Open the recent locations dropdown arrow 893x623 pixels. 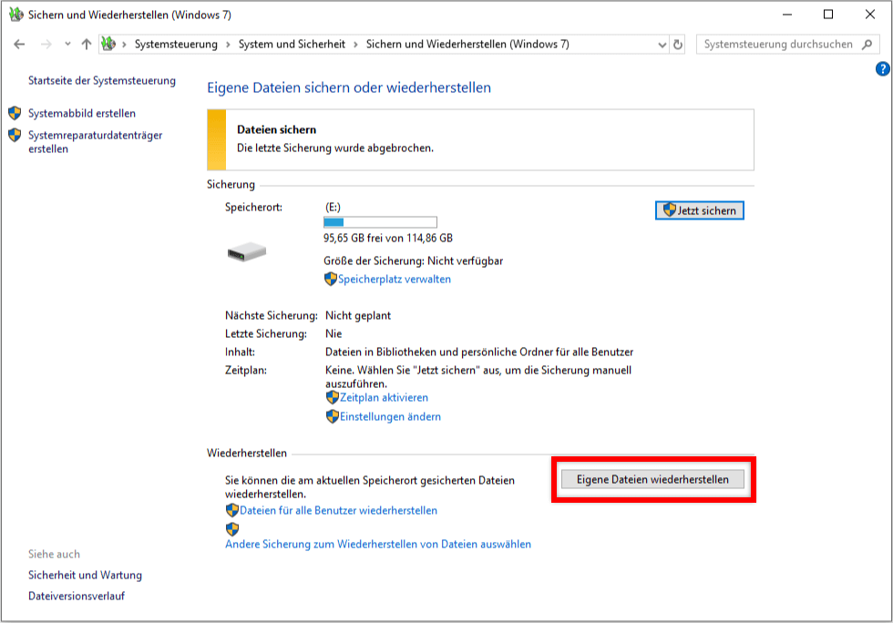(67, 44)
